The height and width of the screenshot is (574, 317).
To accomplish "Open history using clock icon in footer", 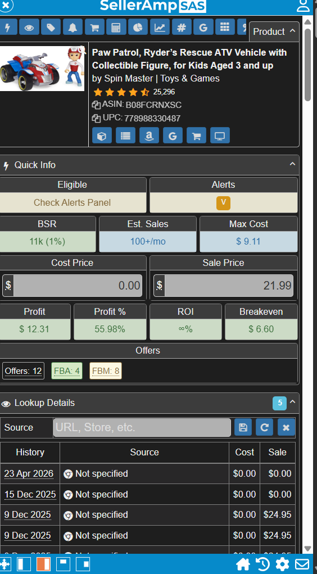I will click(x=262, y=564).
